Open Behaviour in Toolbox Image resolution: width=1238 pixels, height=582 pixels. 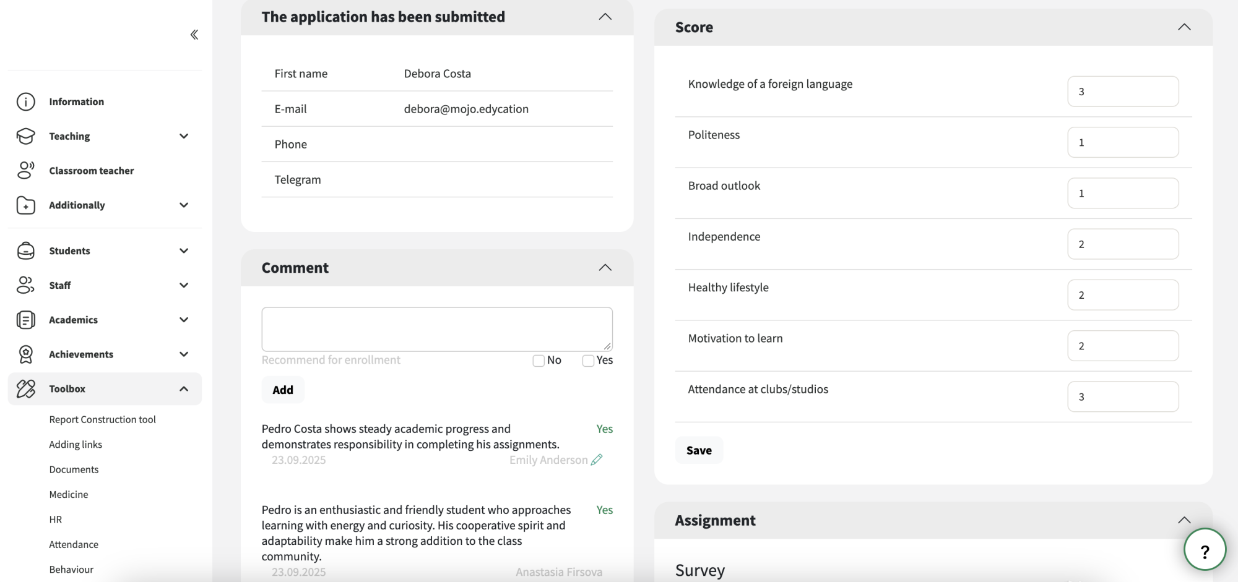[71, 570]
